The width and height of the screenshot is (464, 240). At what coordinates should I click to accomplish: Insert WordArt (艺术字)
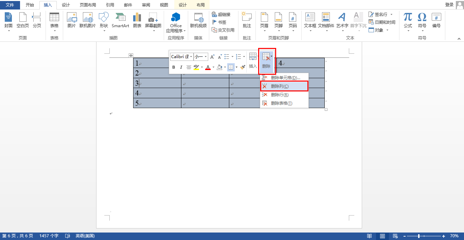342,21
